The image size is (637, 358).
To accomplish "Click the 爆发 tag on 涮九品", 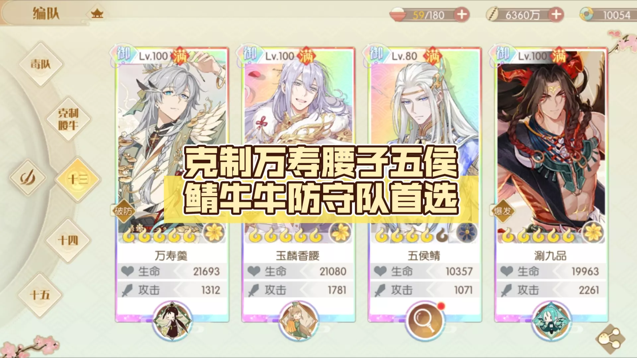I will click(502, 211).
